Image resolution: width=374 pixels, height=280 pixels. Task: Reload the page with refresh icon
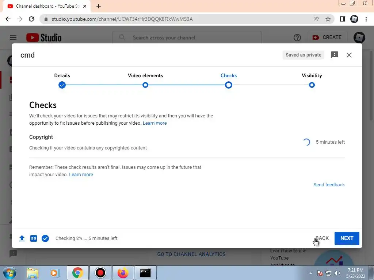31,19
